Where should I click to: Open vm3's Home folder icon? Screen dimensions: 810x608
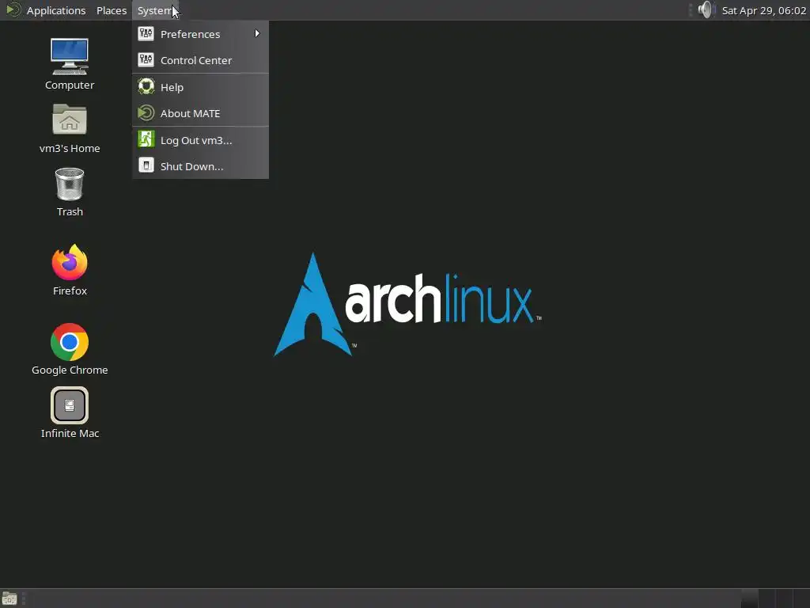tap(70, 128)
